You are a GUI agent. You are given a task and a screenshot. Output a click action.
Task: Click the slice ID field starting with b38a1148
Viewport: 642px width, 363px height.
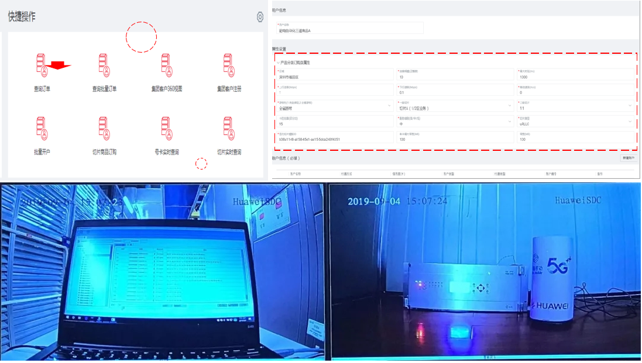point(334,139)
